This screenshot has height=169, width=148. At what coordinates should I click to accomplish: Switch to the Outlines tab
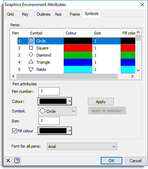43,14
